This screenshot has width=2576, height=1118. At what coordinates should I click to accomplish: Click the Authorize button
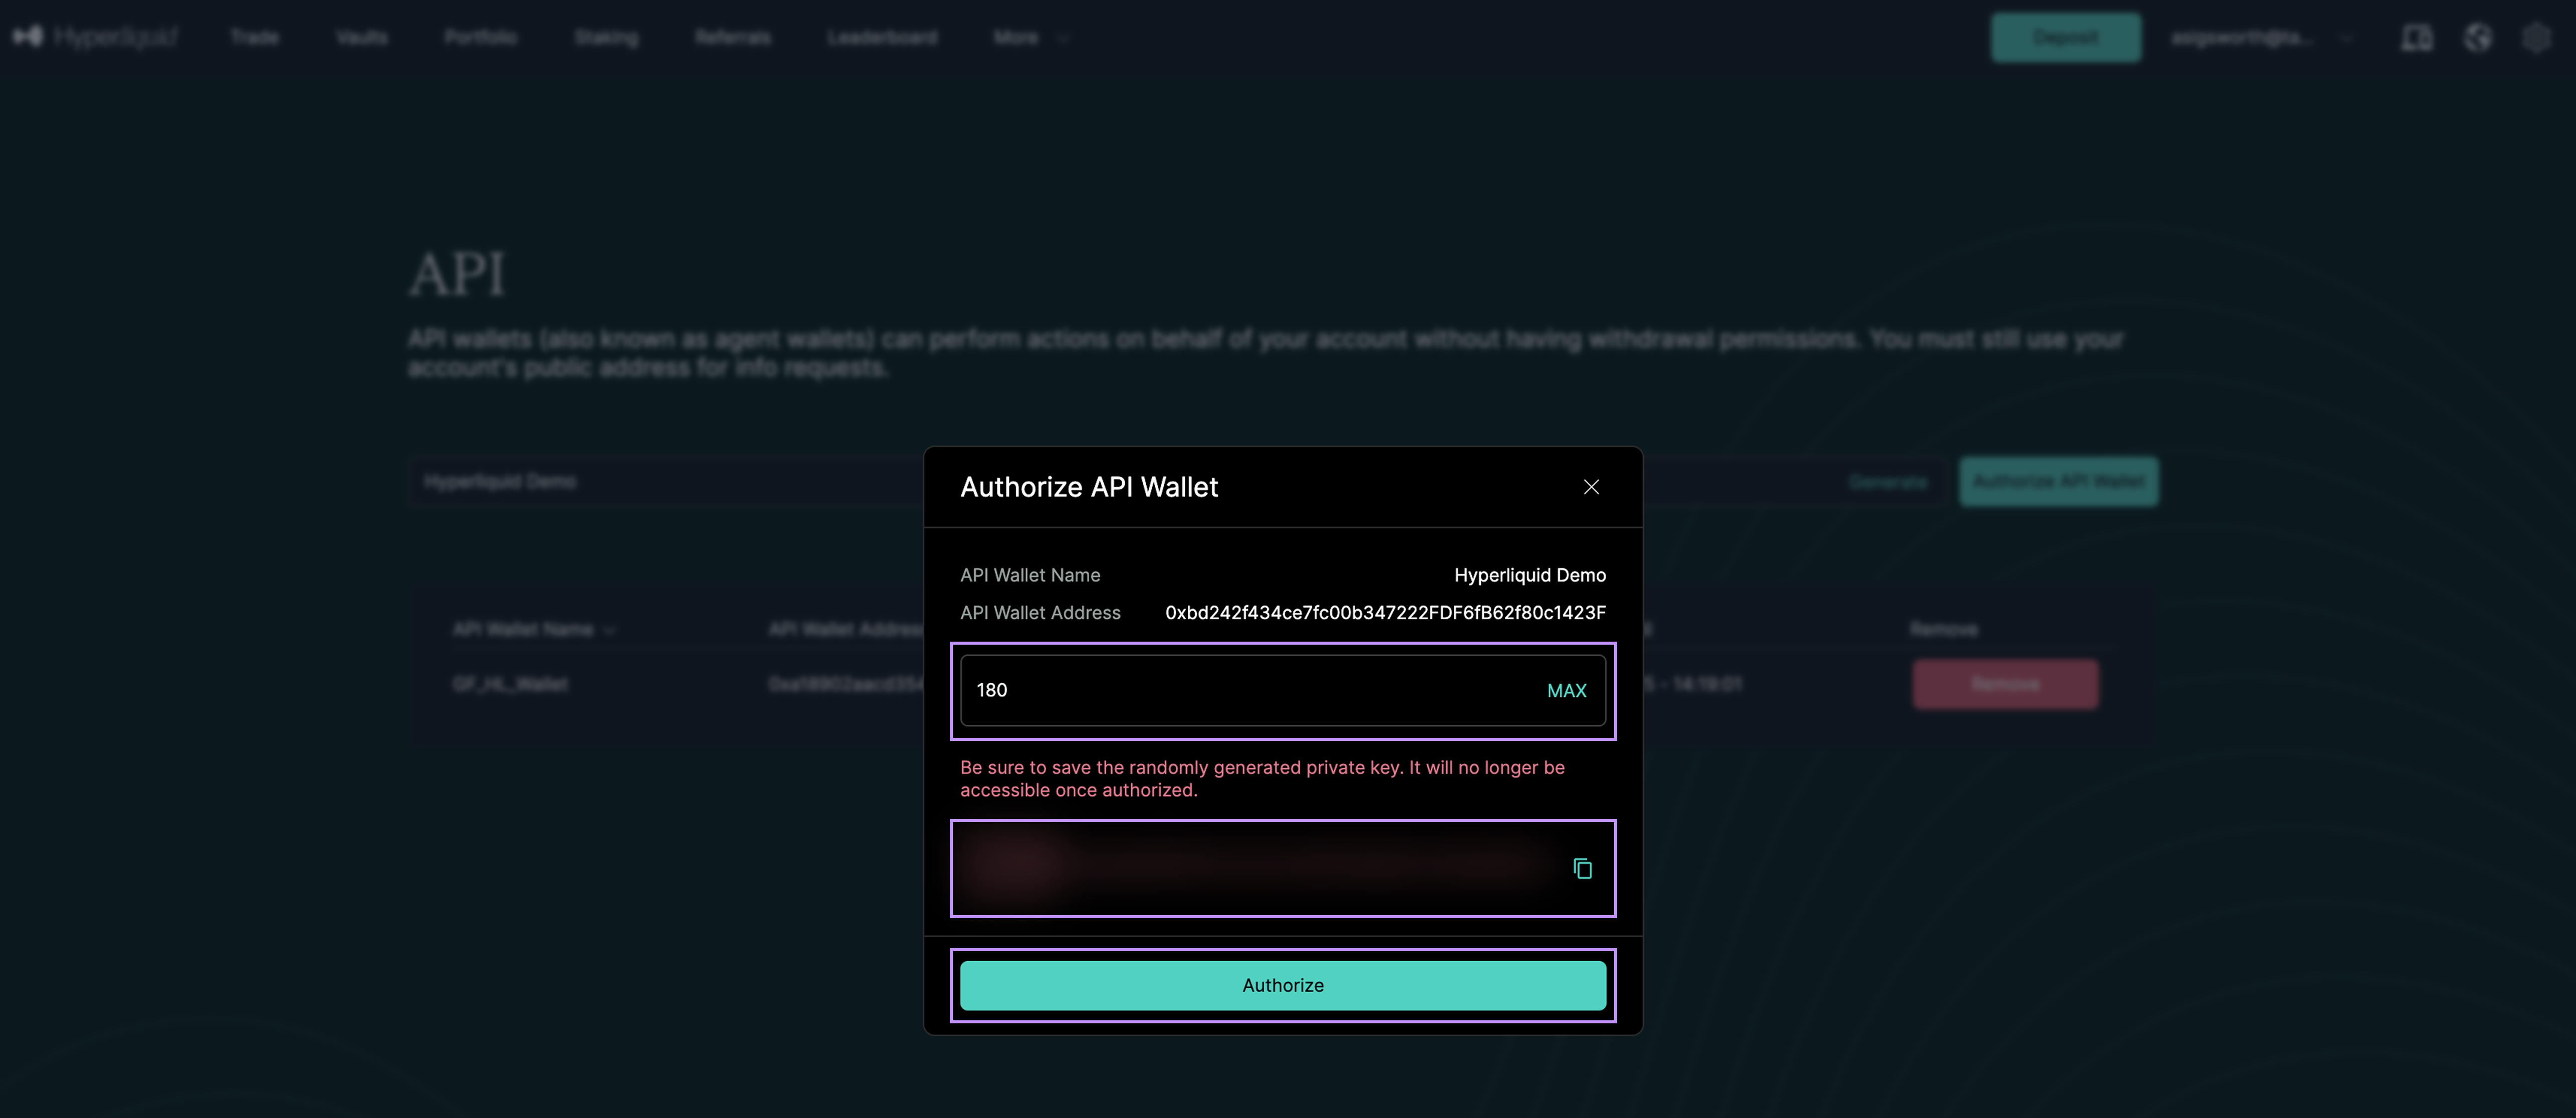point(1283,985)
